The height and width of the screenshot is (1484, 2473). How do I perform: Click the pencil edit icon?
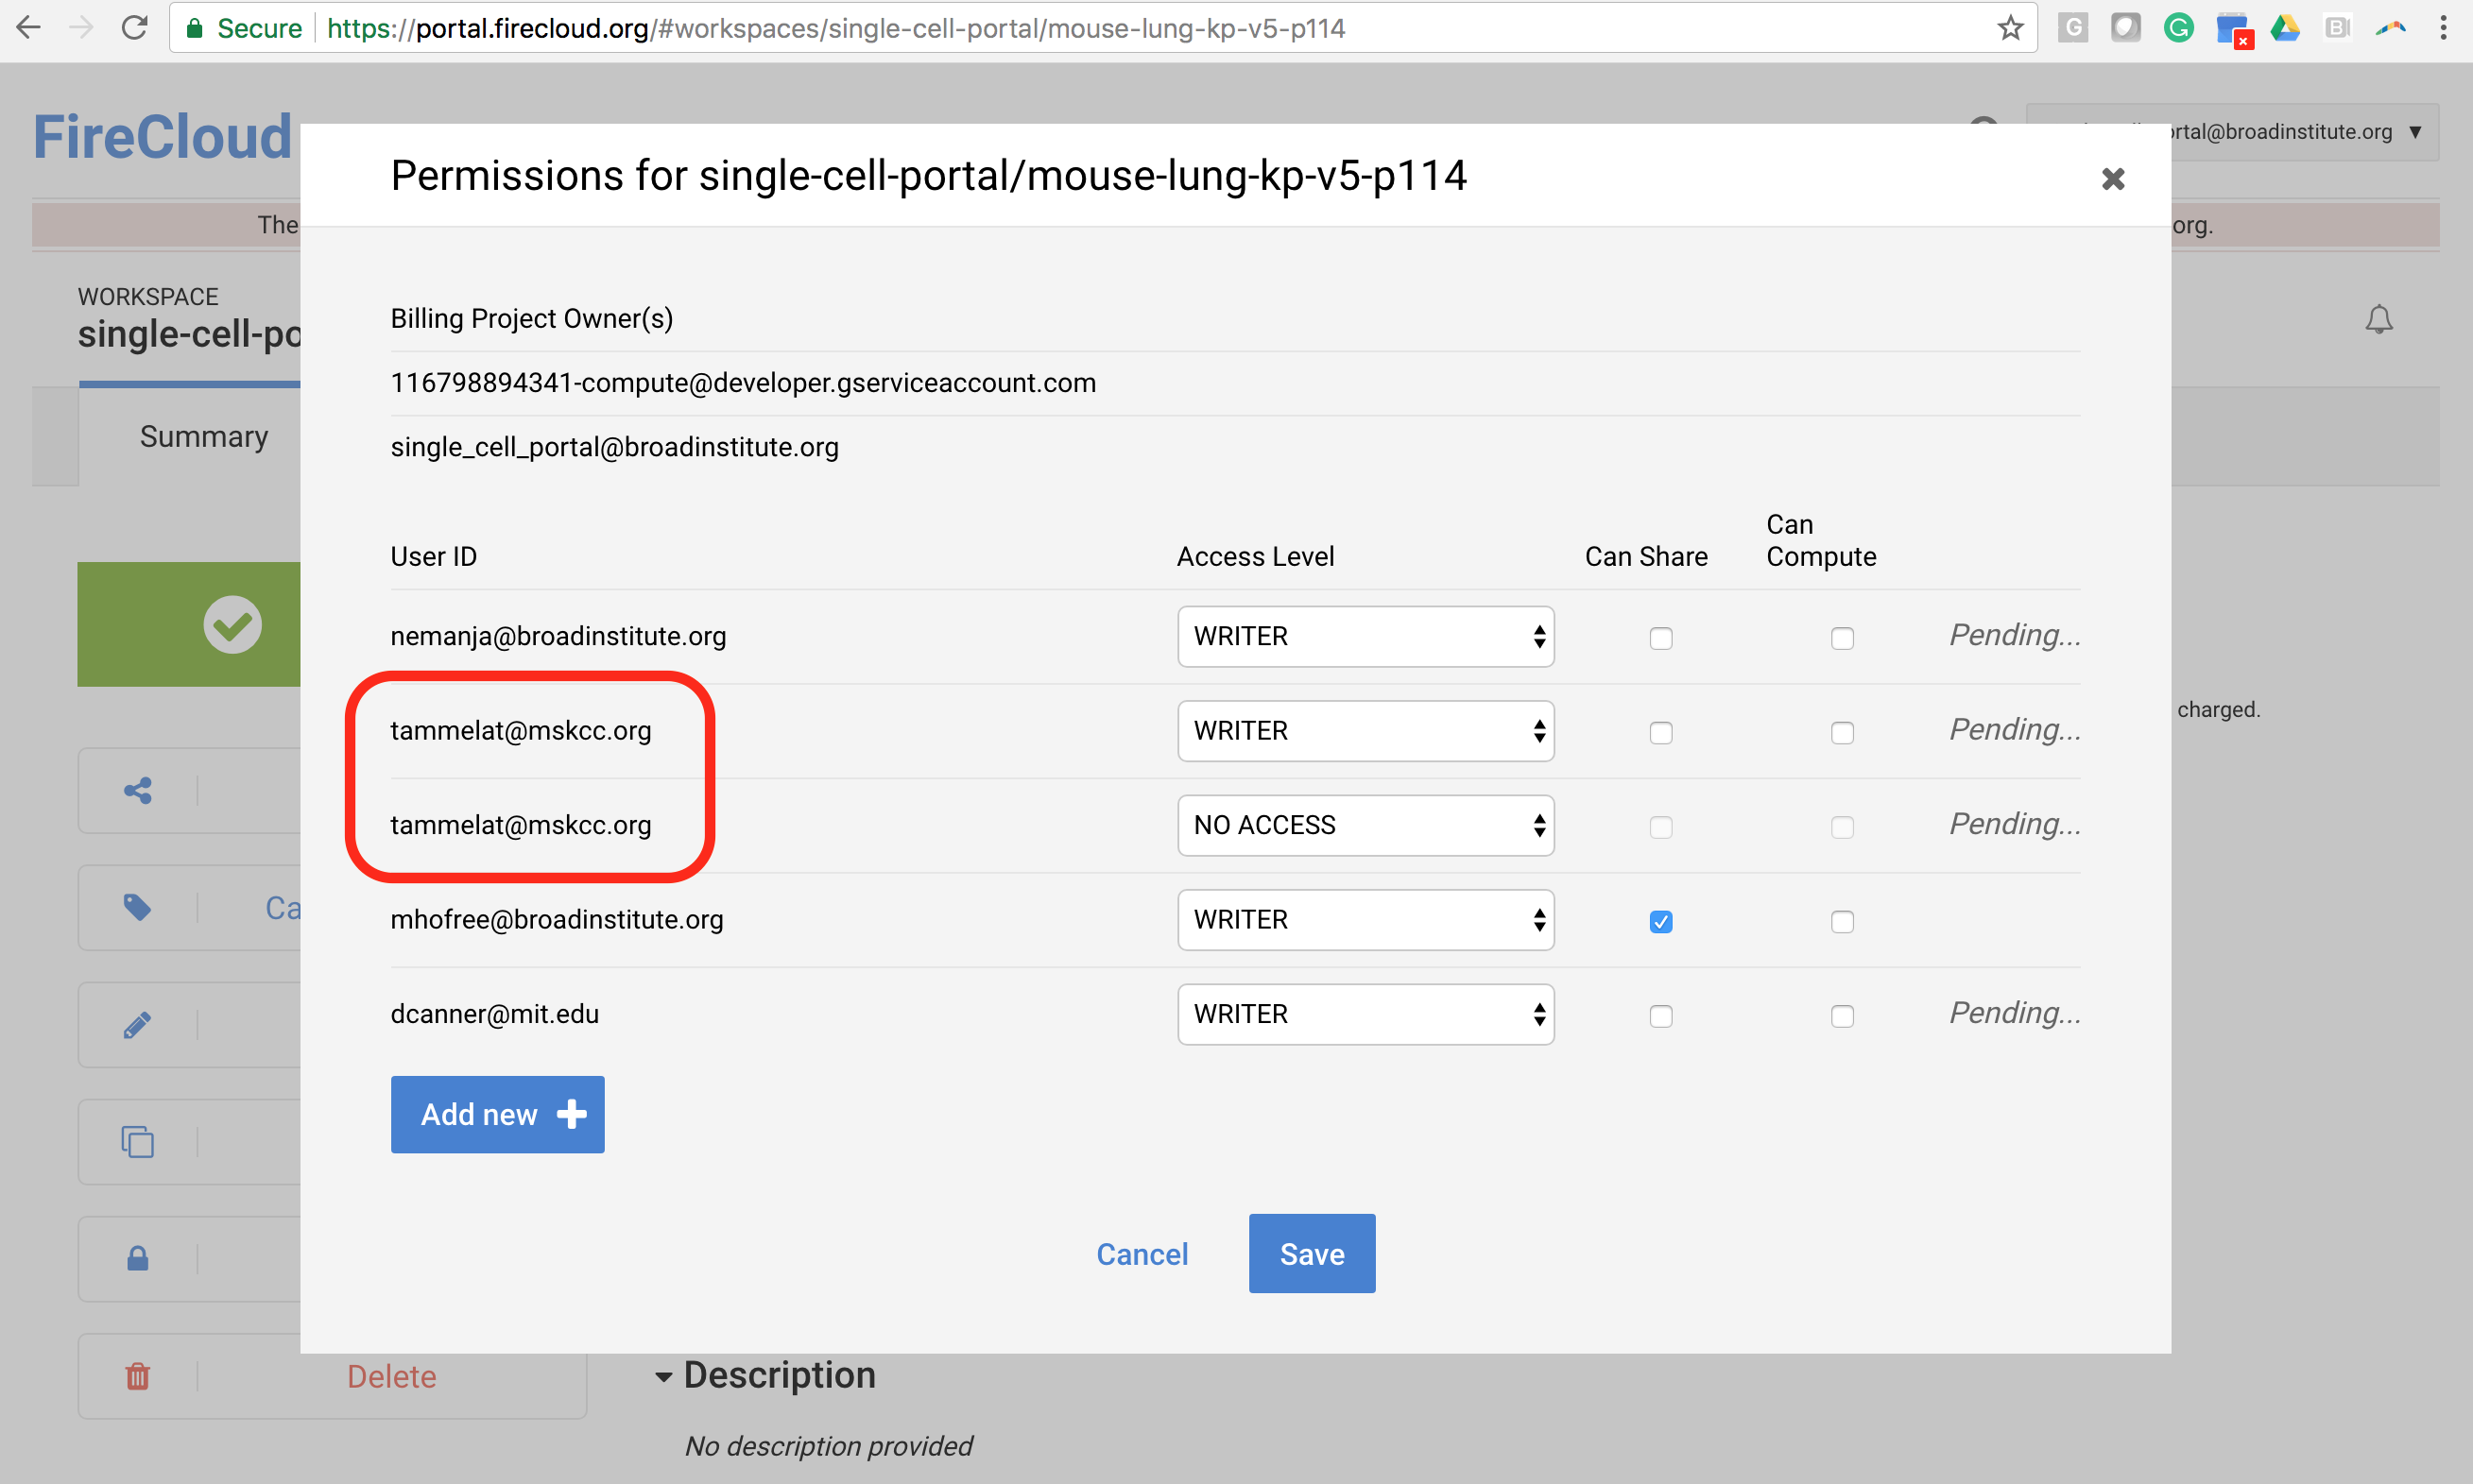coord(138,1025)
